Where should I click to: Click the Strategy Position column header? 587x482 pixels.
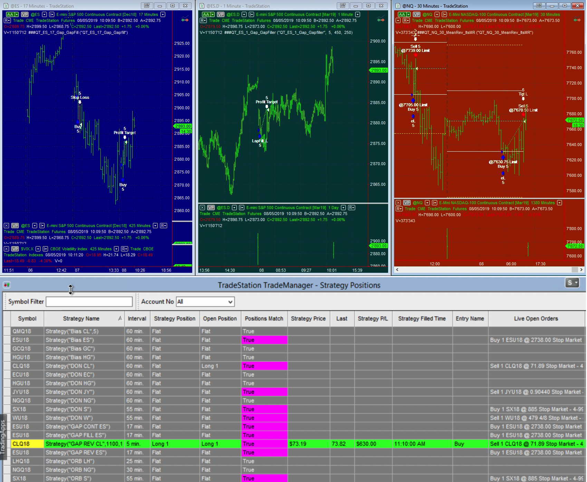pos(174,319)
